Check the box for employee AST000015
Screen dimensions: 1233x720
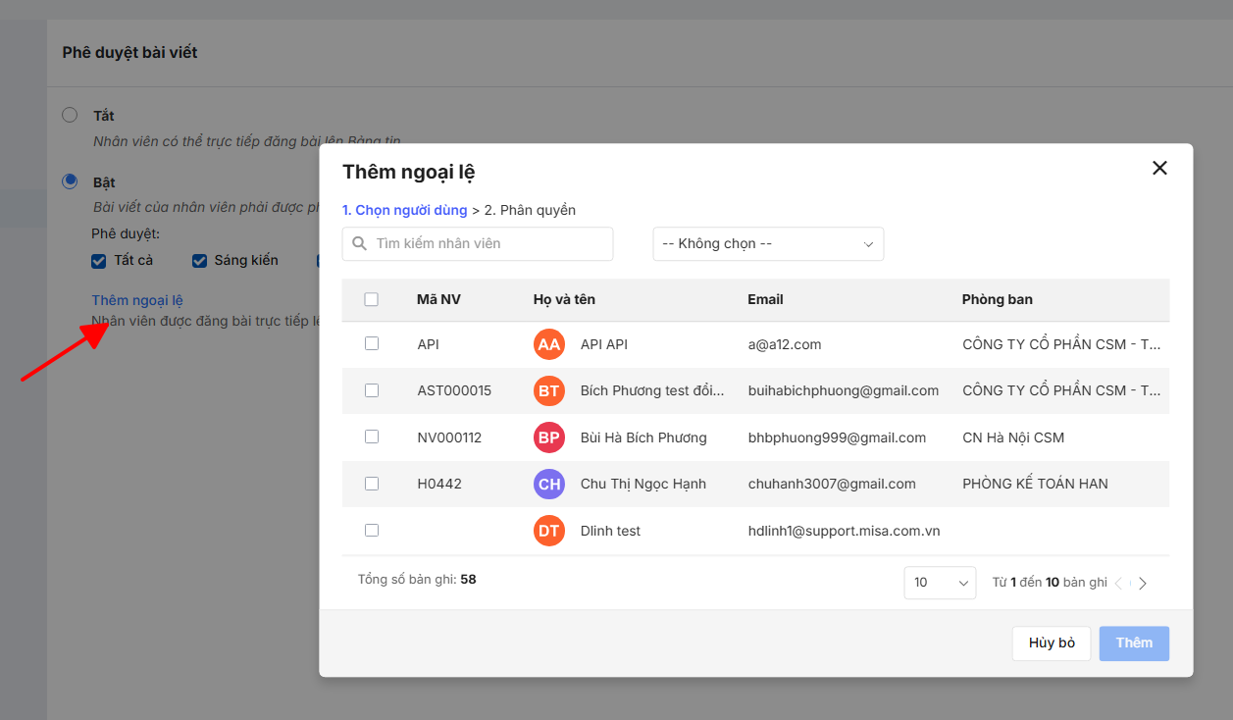pyautogui.click(x=372, y=390)
